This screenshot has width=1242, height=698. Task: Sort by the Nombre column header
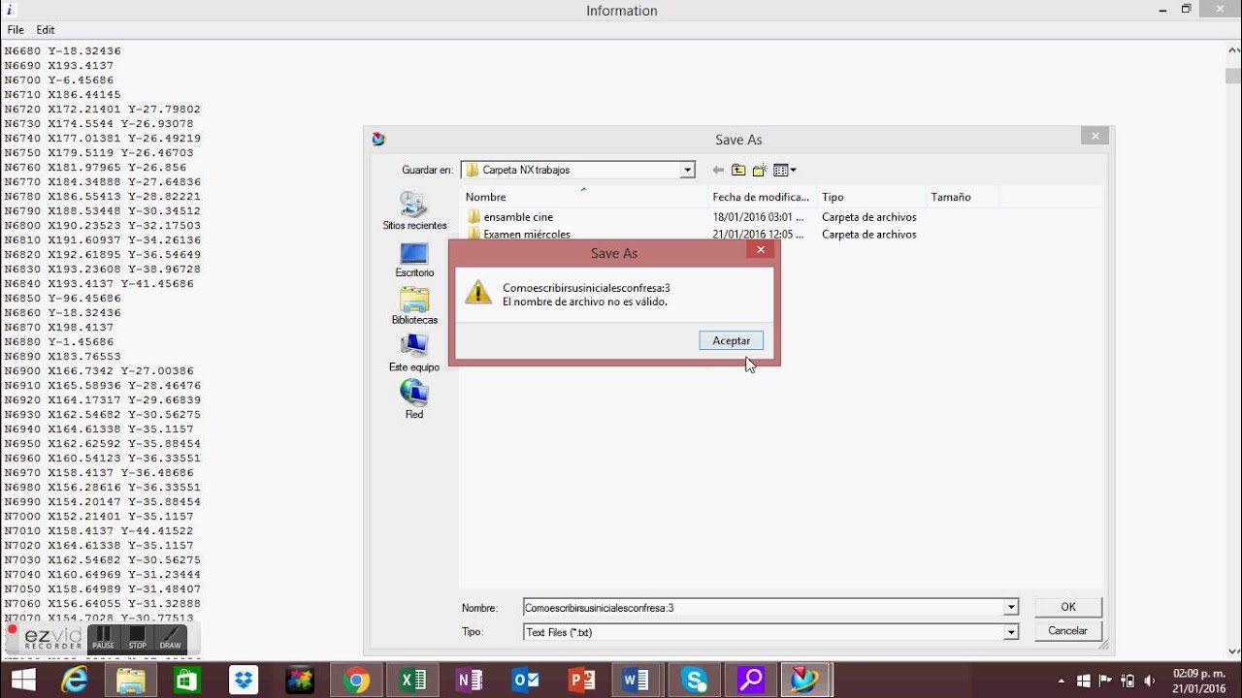coord(586,197)
